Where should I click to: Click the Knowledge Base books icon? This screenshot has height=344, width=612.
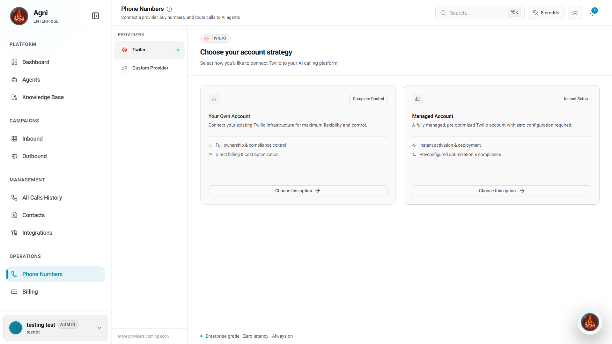click(14, 97)
